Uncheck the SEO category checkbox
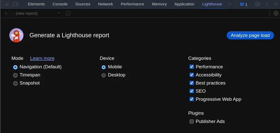The width and height of the screenshot is (280, 133). pos(192,91)
